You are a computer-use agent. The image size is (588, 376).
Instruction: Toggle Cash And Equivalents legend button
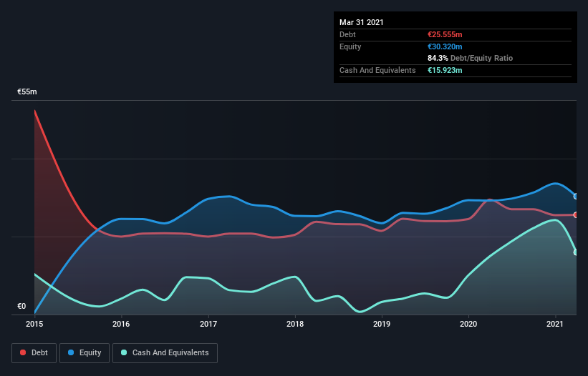click(x=165, y=353)
